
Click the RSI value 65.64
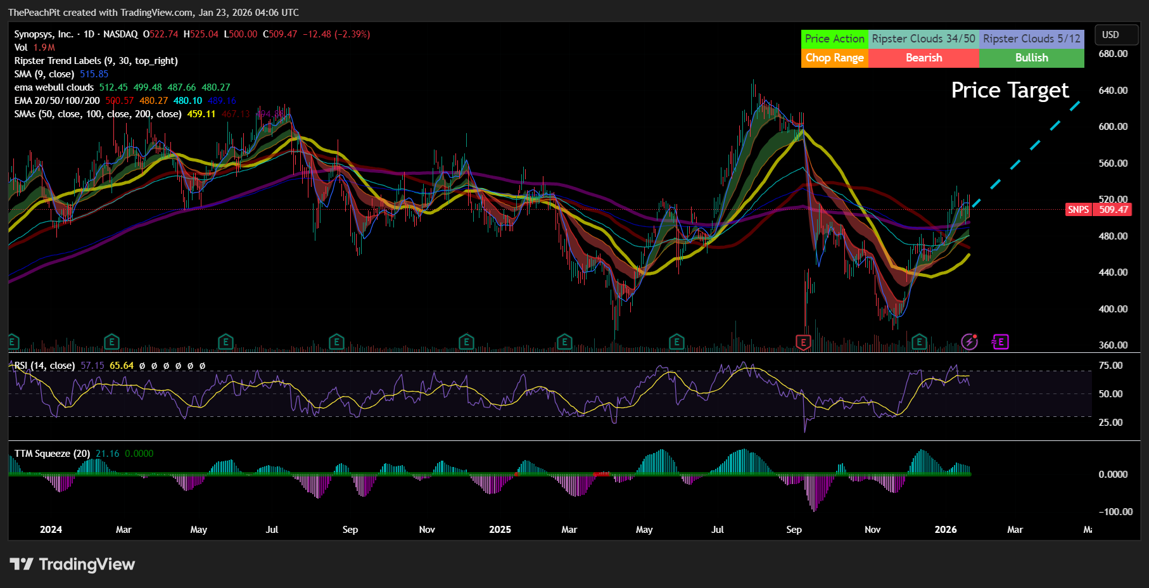[122, 366]
